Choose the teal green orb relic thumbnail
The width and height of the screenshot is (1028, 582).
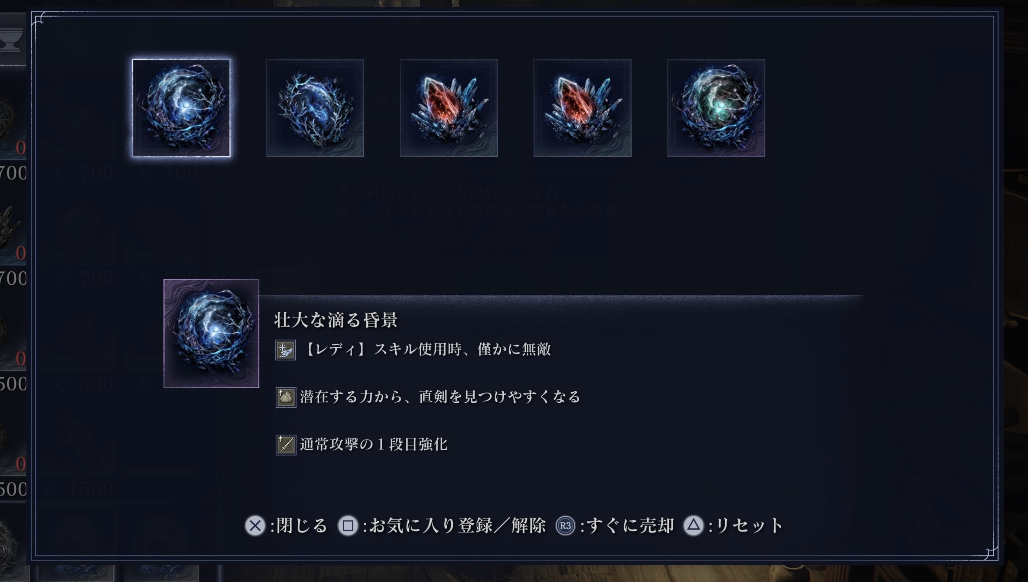coord(716,108)
